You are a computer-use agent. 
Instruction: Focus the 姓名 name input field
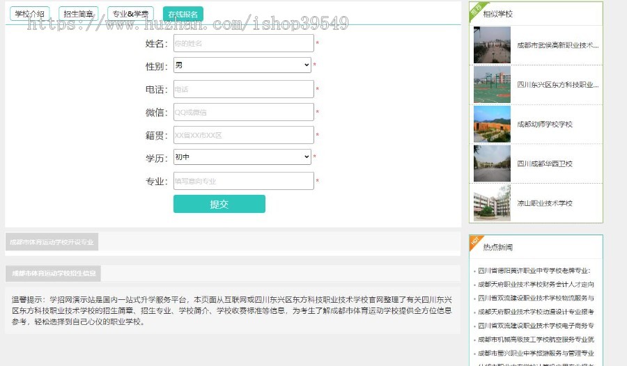click(x=244, y=43)
